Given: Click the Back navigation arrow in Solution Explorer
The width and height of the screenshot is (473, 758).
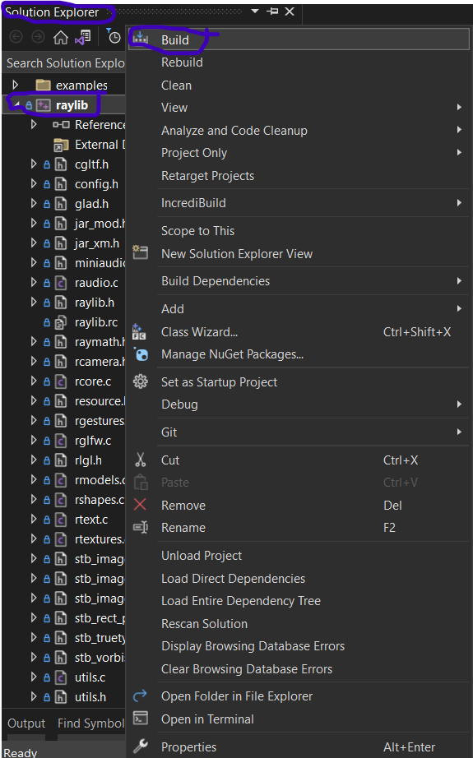Looking at the screenshot, I should pyautogui.click(x=16, y=37).
